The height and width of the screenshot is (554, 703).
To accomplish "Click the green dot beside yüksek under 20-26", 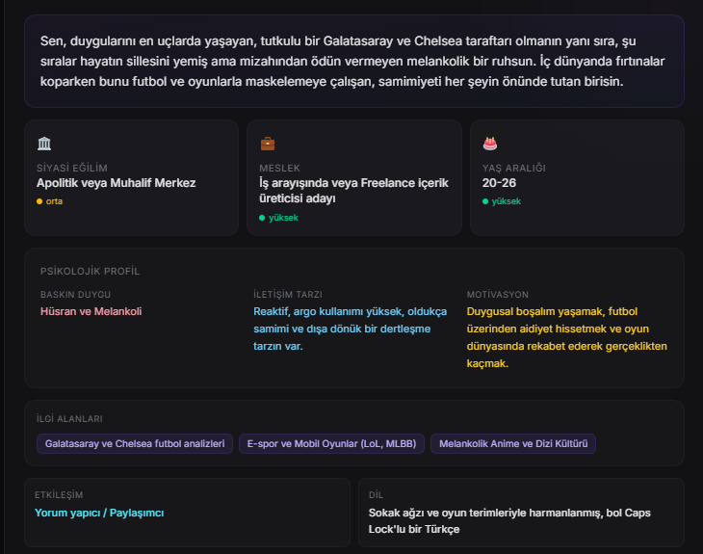I will 485,201.
